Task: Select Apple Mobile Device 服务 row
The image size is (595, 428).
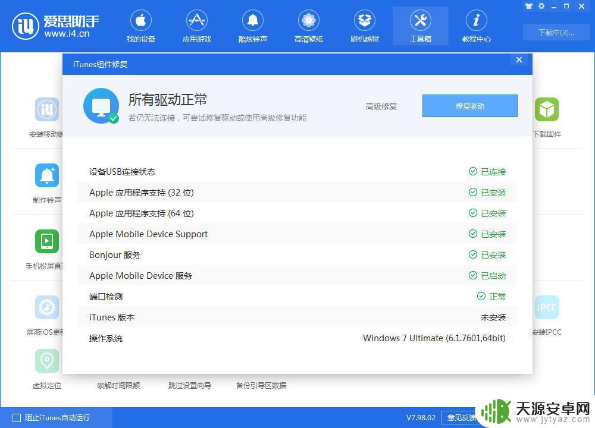Action: click(x=297, y=276)
